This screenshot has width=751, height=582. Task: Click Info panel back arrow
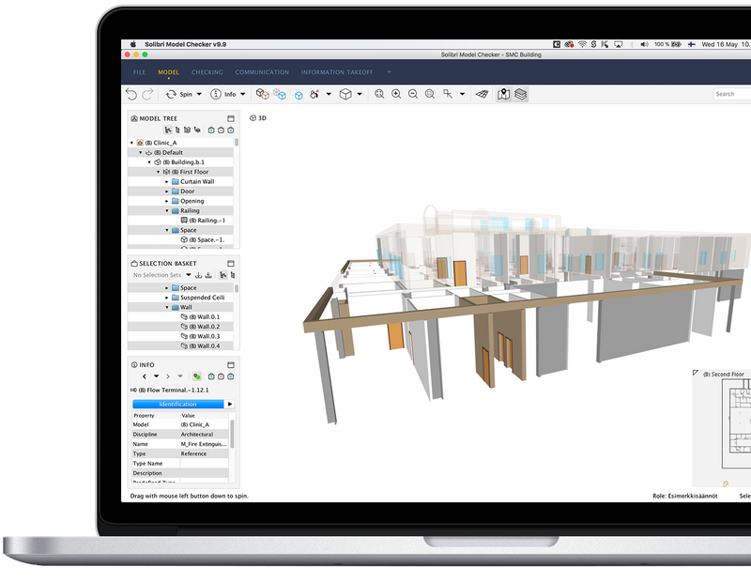click(x=144, y=376)
